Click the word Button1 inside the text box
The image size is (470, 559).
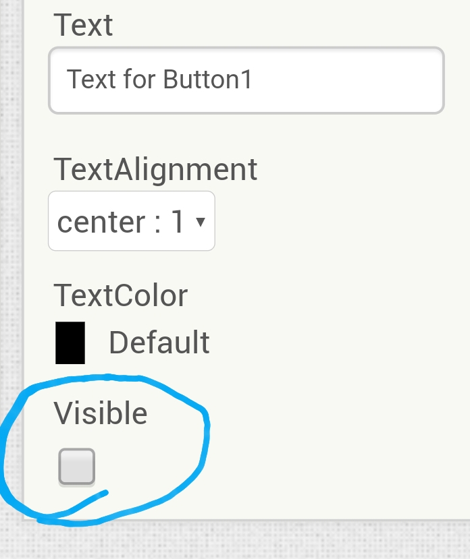[207, 79]
